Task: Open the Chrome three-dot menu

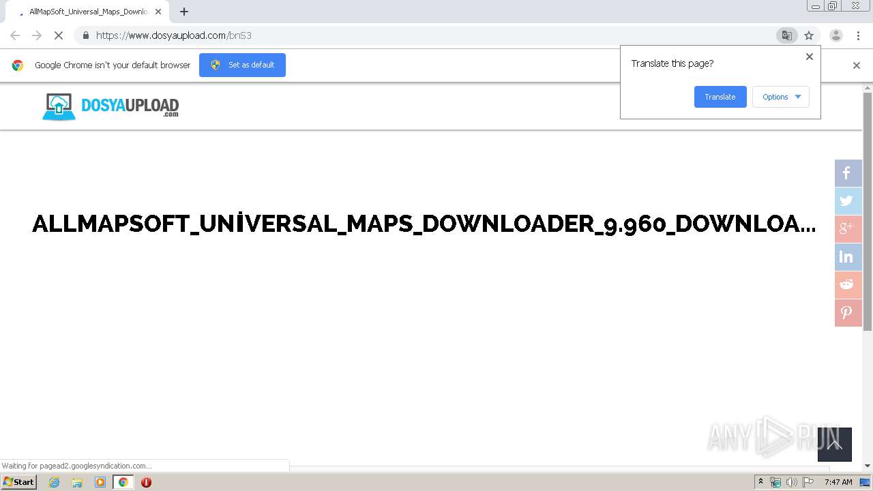Action: click(x=859, y=35)
